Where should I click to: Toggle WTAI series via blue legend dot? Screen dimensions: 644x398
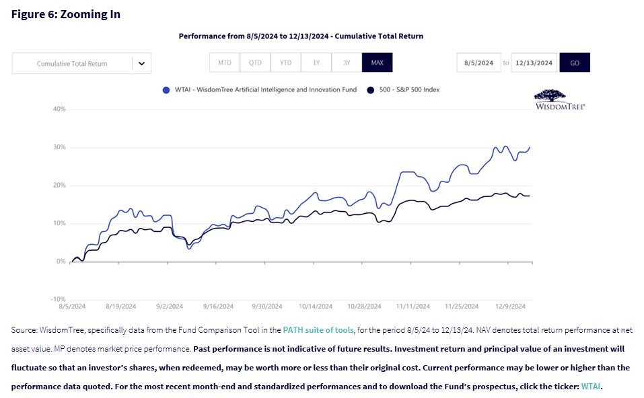[166, 89]
